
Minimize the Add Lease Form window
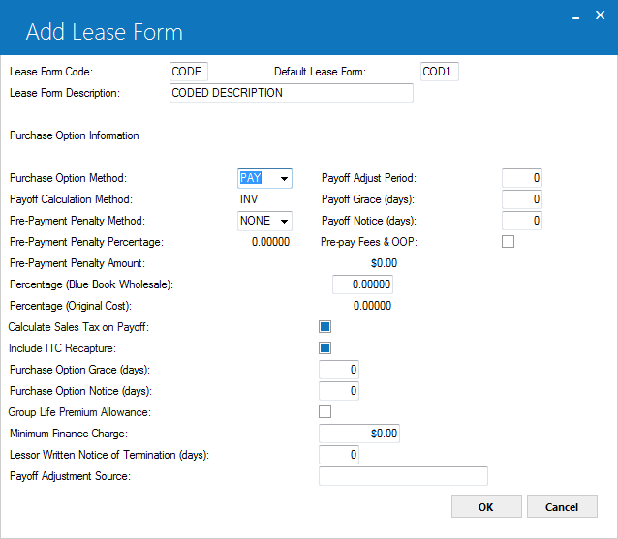575,16
